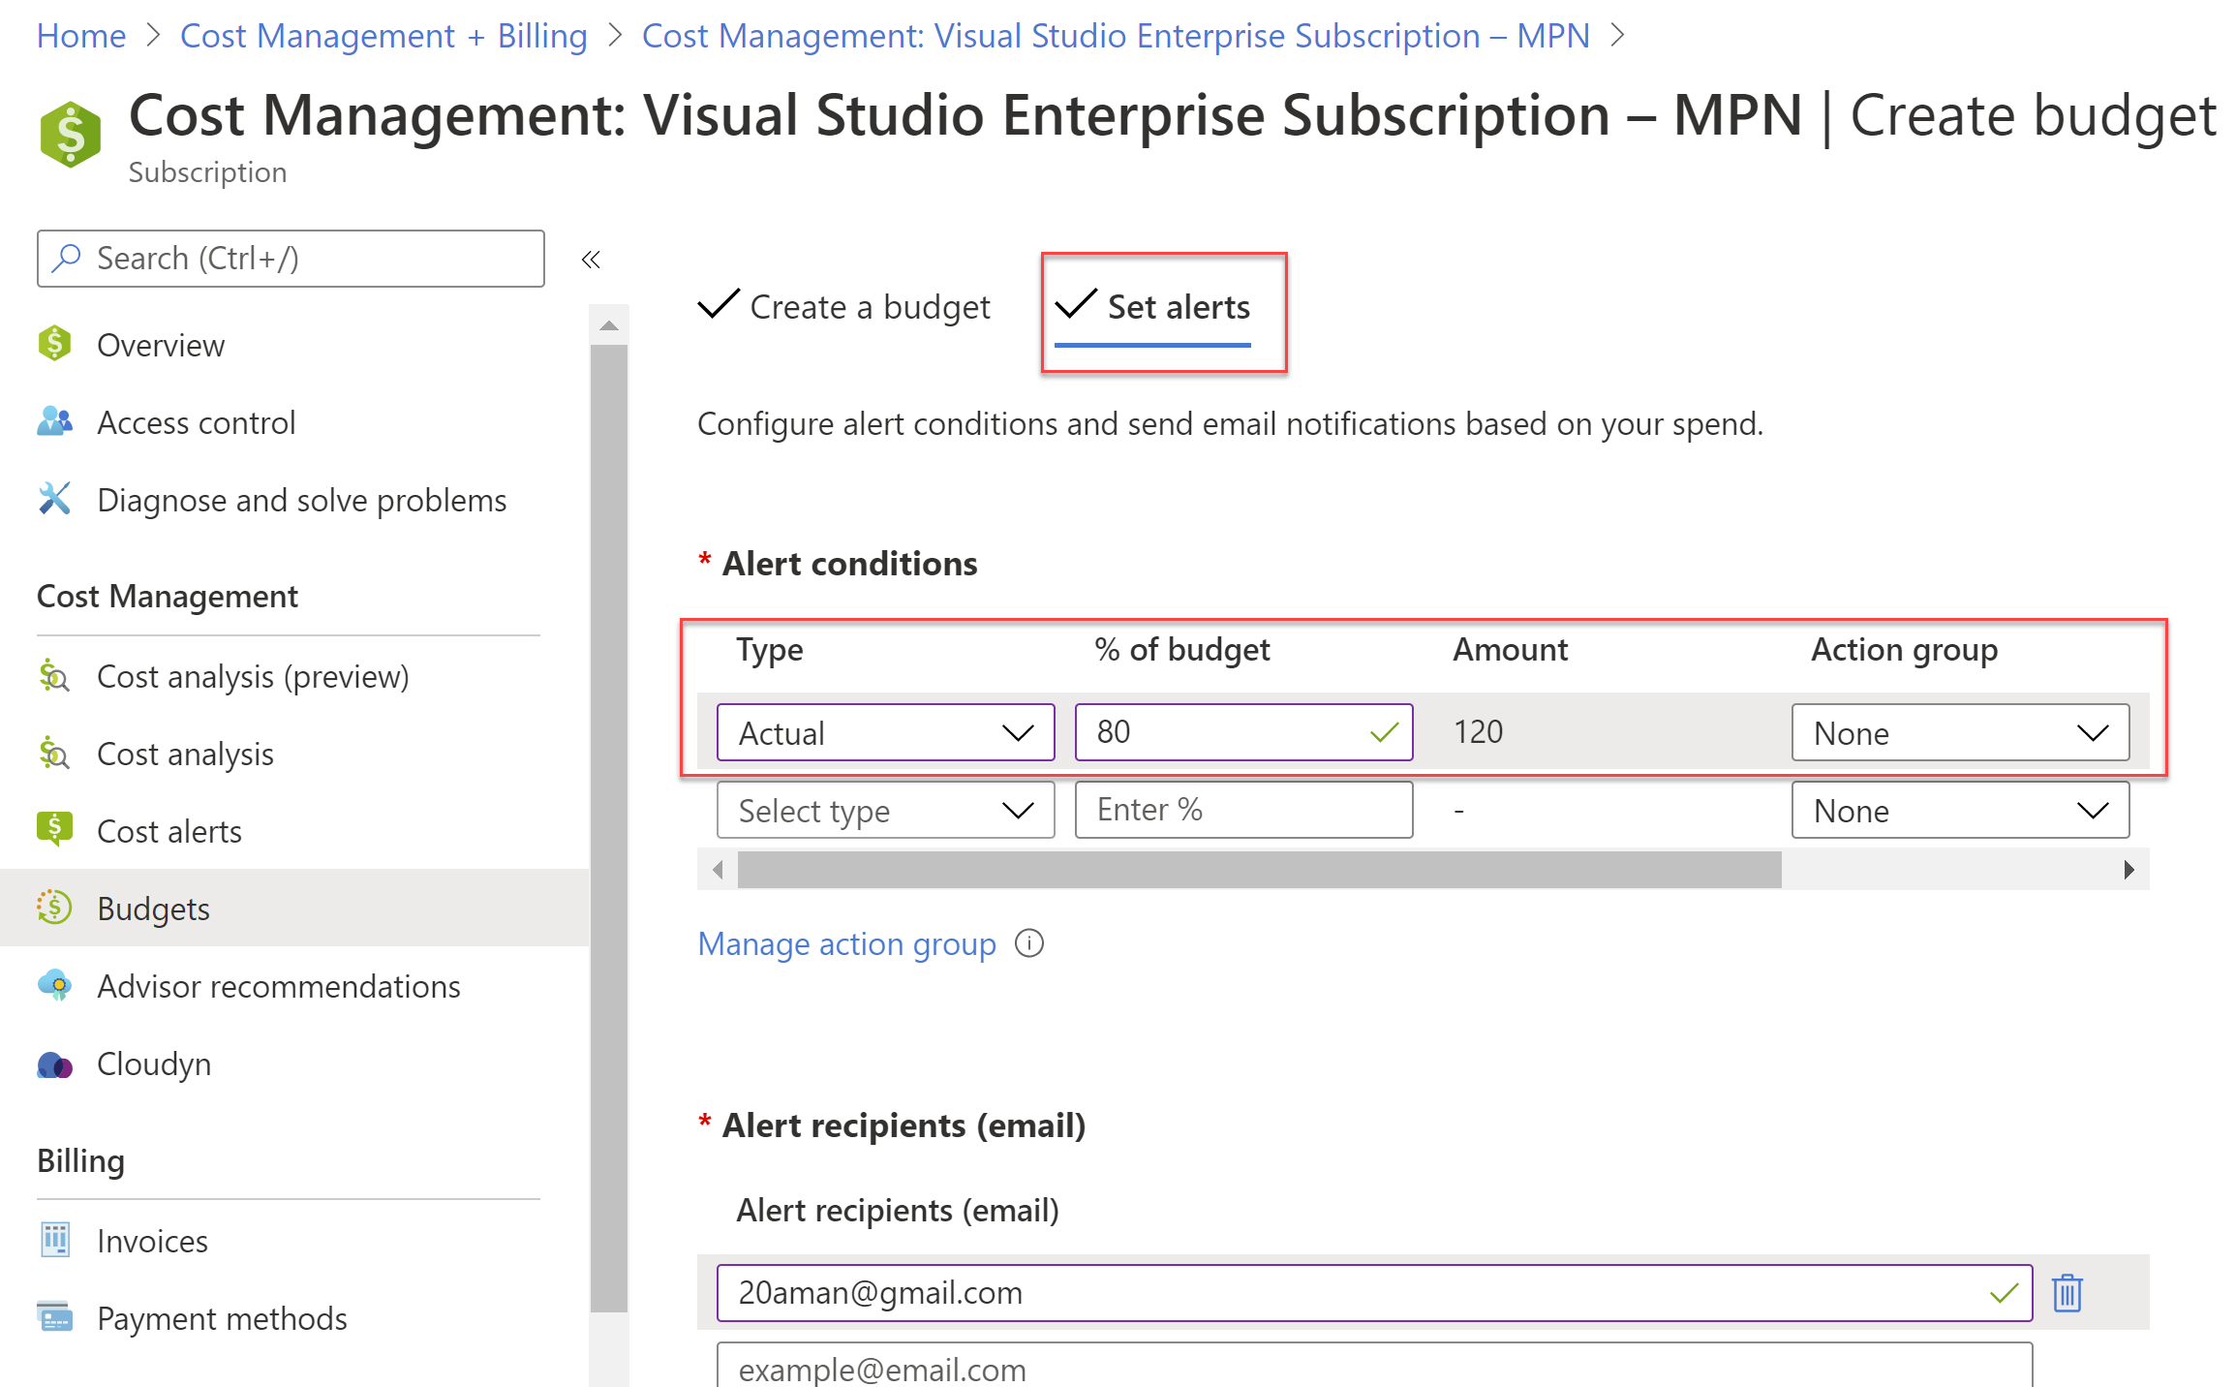Go to Cost Management + Billing breadcrumb
The height and width of the screenshot is (1387, 2236).
coord(383,36)
